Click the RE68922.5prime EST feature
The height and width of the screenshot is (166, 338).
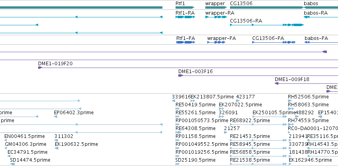point(259,124)
